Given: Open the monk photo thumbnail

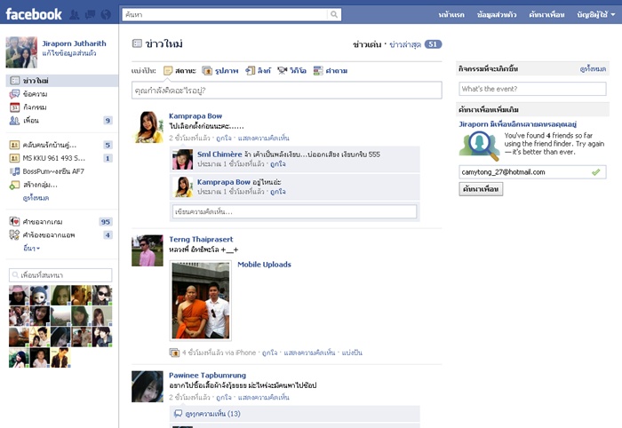Looking at the screenshot, I should 201,300.
